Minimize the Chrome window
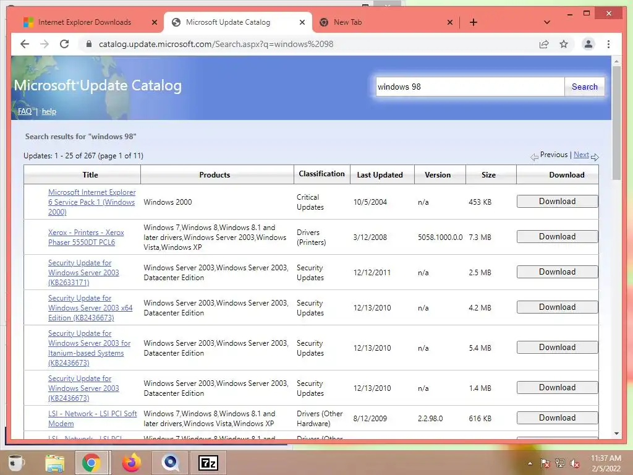 pyautogui.click(x=569, y=14)
